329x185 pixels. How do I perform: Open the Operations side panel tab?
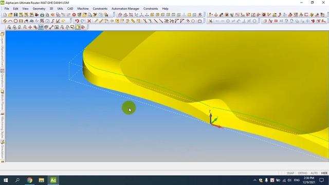click(x=2, y=79)
